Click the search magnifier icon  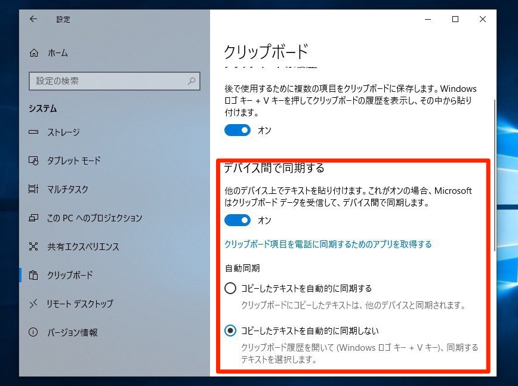tap(192, 81)
